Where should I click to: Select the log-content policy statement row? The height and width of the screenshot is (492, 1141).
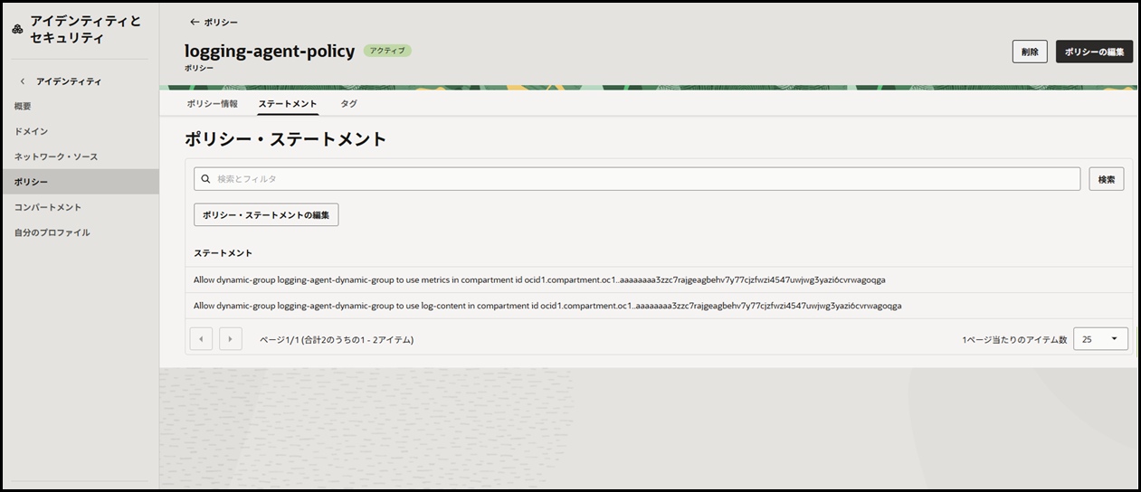click(547, 306)
